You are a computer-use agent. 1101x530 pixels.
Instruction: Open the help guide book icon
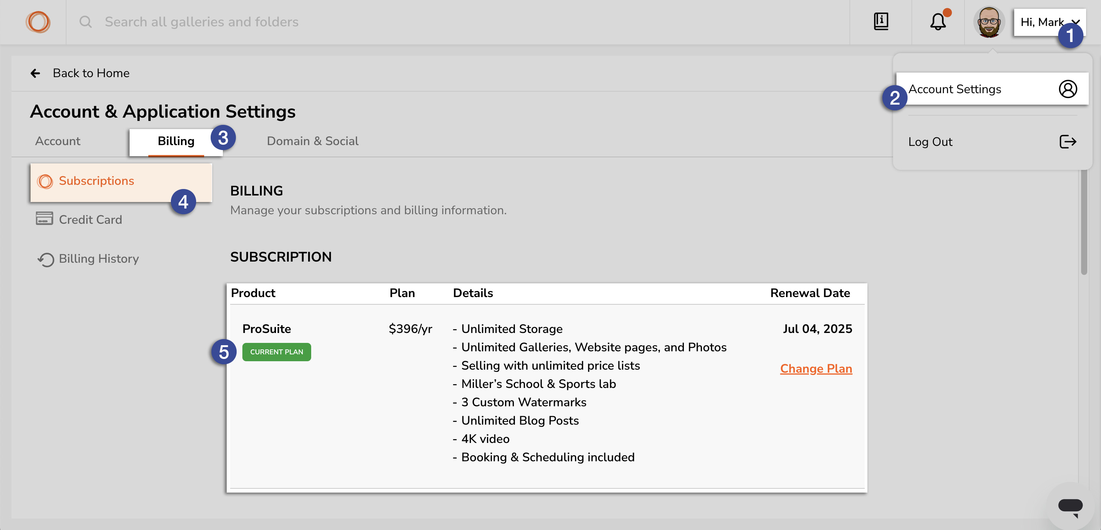tap(881, 21)
